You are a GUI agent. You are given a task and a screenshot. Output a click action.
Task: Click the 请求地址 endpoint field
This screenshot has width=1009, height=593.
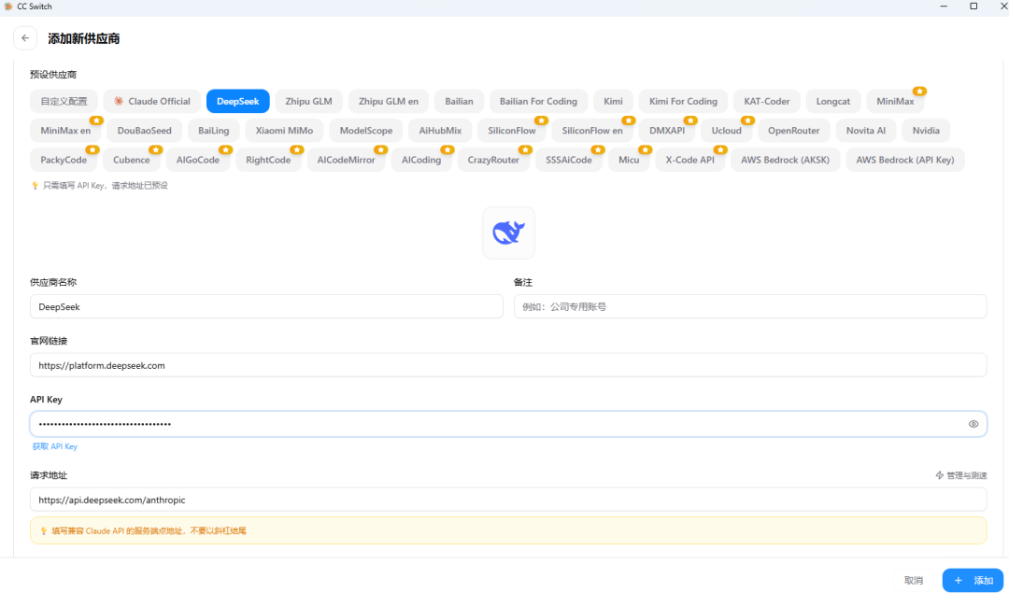508,500
